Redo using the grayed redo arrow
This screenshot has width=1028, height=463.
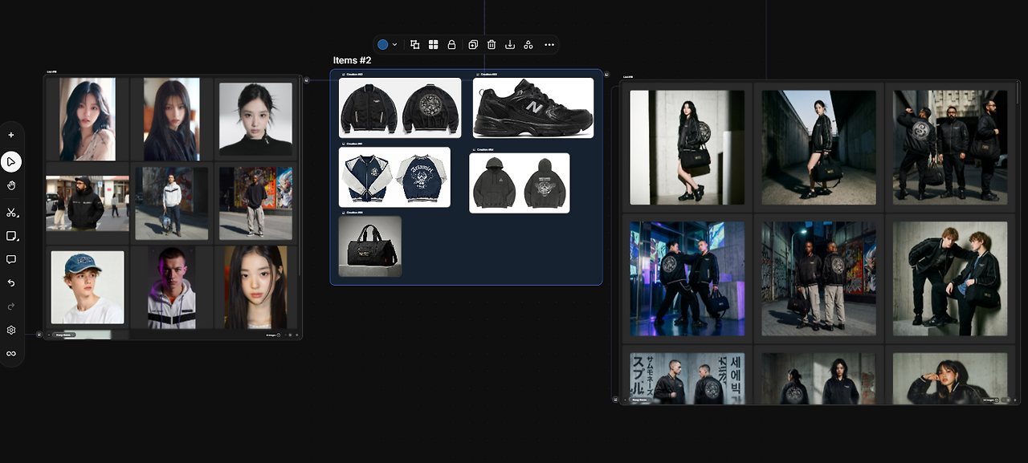click(x=11, y=307)
